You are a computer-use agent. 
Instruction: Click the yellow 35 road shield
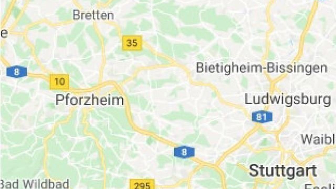coord(132,43)
